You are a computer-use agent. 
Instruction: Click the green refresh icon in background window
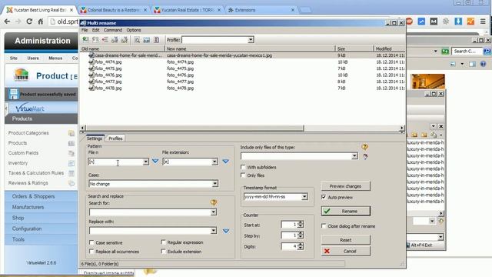(x=445, y=52)
